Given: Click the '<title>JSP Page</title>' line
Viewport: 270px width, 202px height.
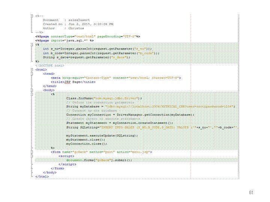Looking at the screenshot, I should [73, 82].
